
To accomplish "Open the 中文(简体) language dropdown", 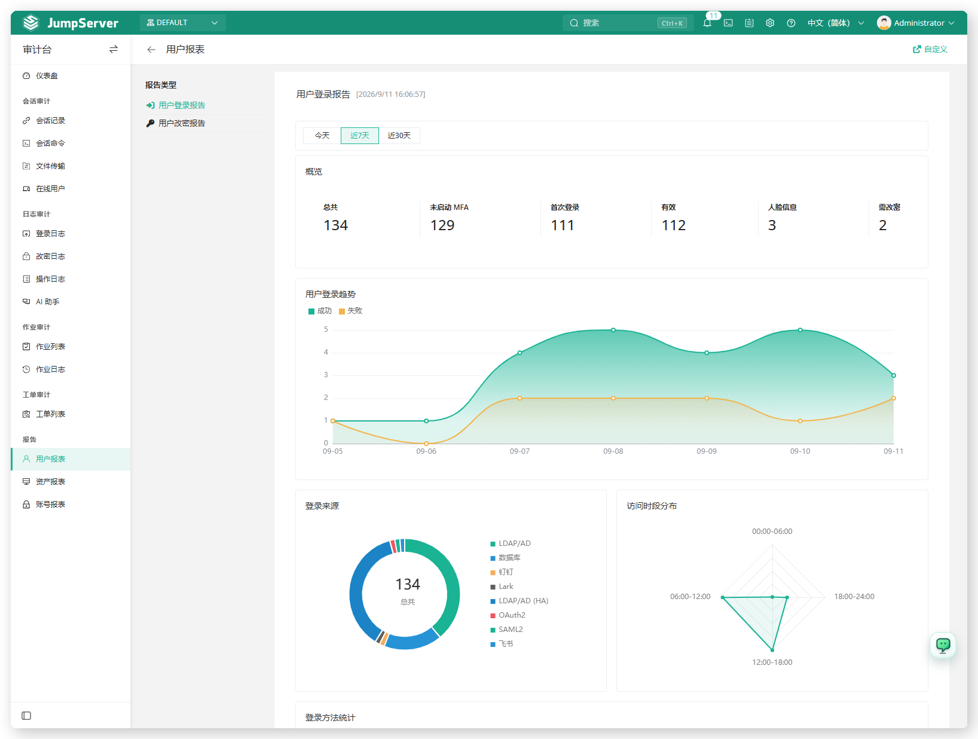I will [x=836, y=23].
